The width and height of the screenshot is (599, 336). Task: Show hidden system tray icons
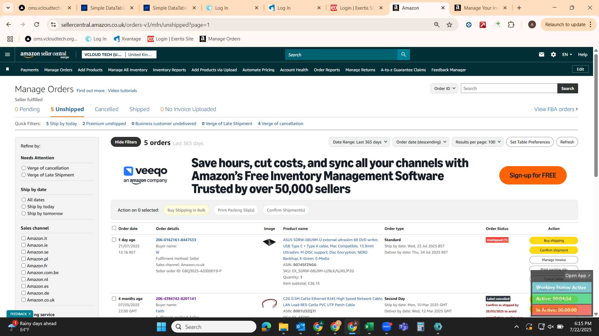coord(517,327)
